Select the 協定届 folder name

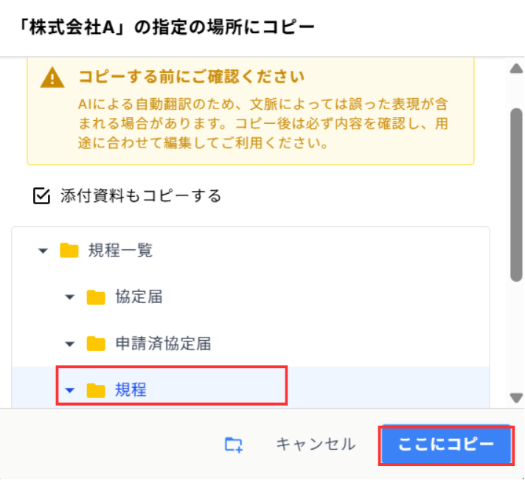point(139,297)
